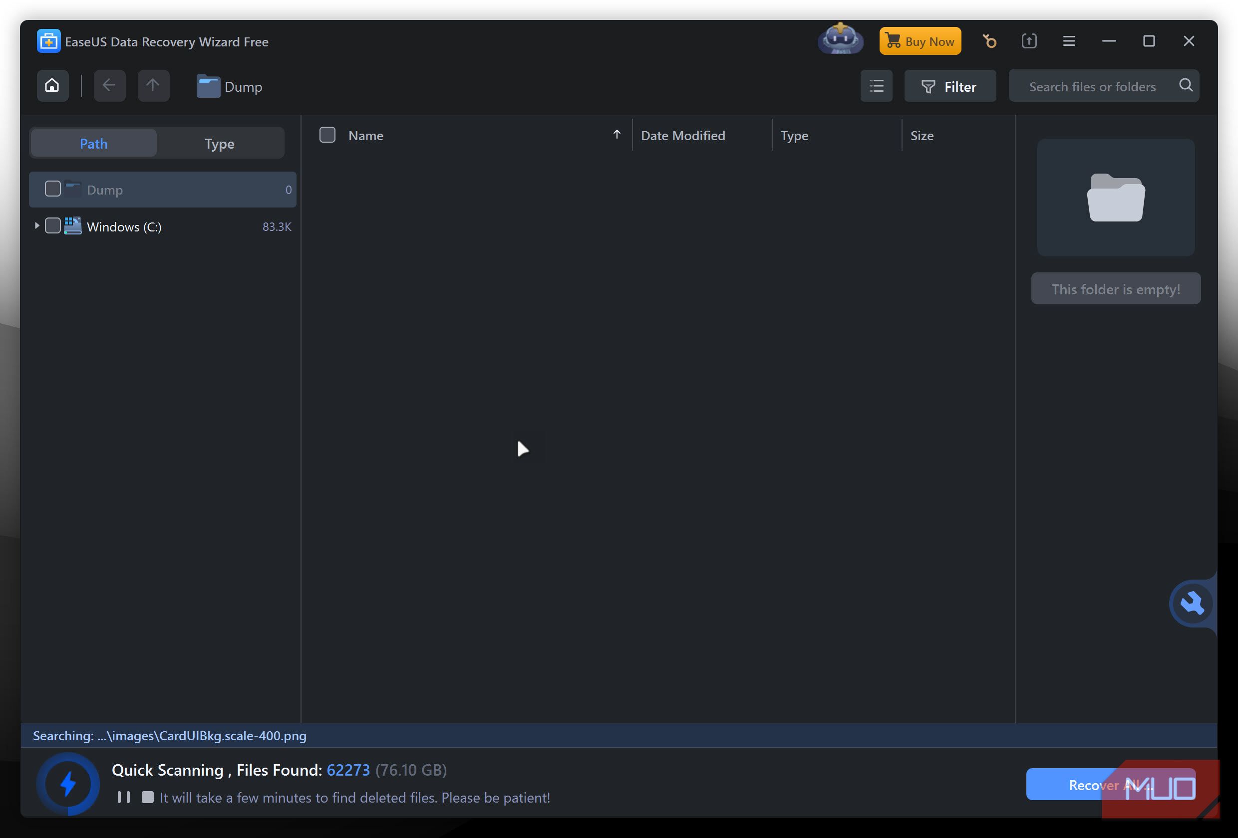Click the upgrade arrow icon in title bar
The height and width of the screenshot is (838, 1238).
point(1029,41)
